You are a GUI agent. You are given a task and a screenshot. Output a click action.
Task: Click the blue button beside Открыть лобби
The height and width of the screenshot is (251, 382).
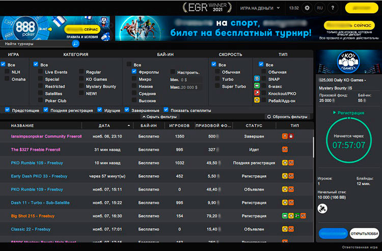pos(333,234)
